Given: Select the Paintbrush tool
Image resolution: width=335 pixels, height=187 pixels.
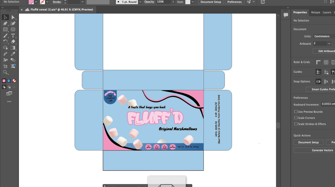Looking at the screenshot, I should 5,35.
